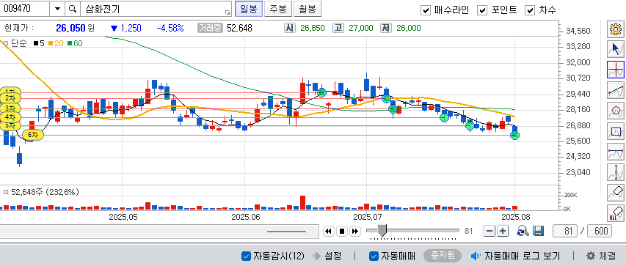This screenshot has width=626, height=266.
Task: Zoom in with the plus button
Action: pos(503,231)
